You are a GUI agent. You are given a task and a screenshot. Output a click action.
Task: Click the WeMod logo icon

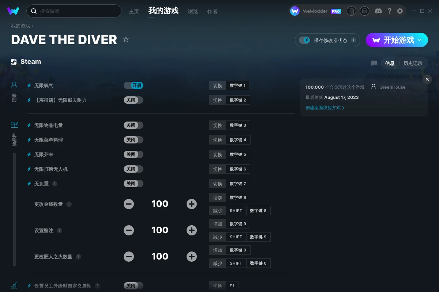(13, 11)
